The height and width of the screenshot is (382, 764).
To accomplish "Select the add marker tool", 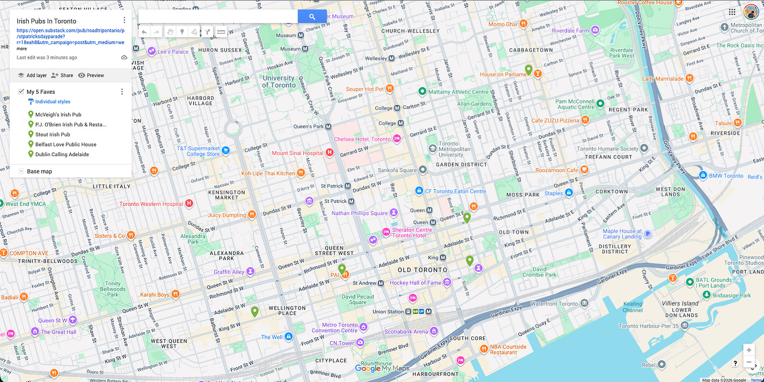I will coord(182,32).
